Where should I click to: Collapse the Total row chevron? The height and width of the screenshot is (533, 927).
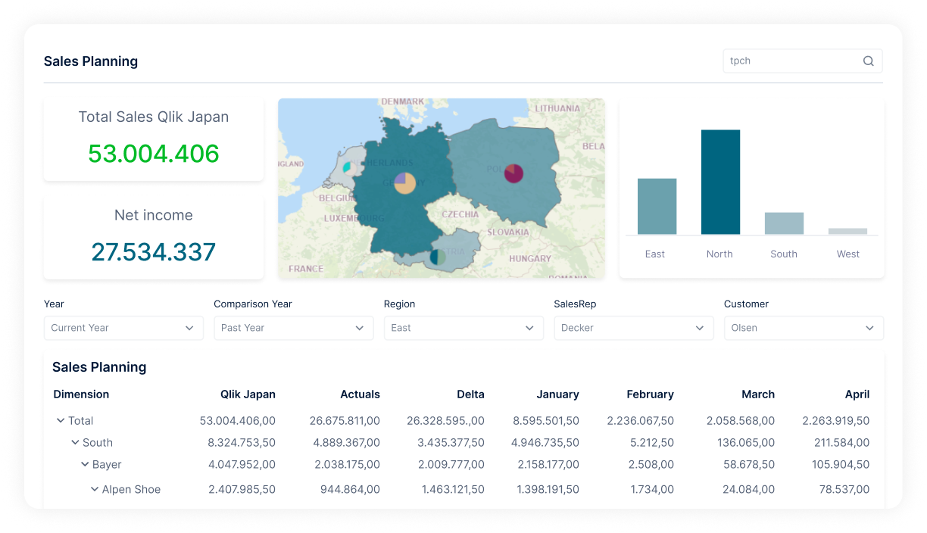click(61, 421)
